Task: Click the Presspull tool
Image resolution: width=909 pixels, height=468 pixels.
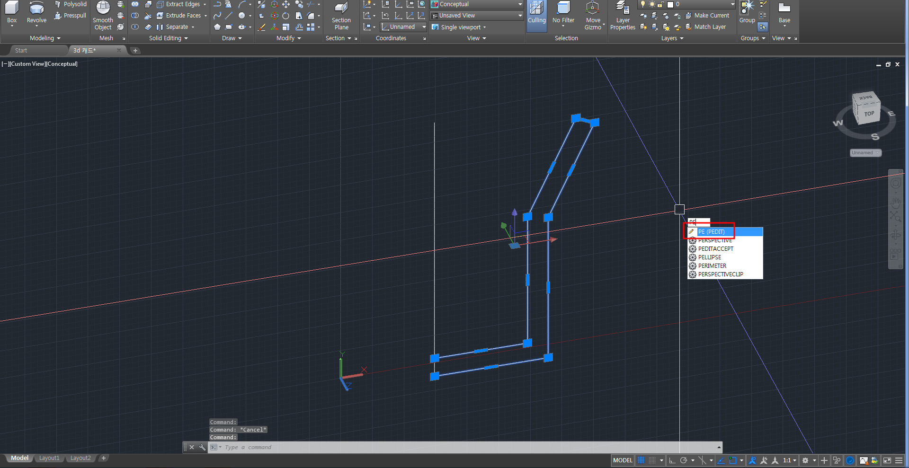Action: [x=71, y=16]
